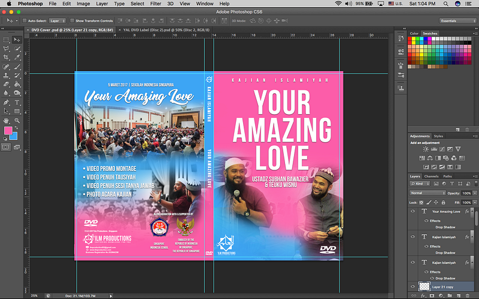Viewport: 479px width, 299px height.
Task: Add a Curves adjustment
Action: coord(442,149)
